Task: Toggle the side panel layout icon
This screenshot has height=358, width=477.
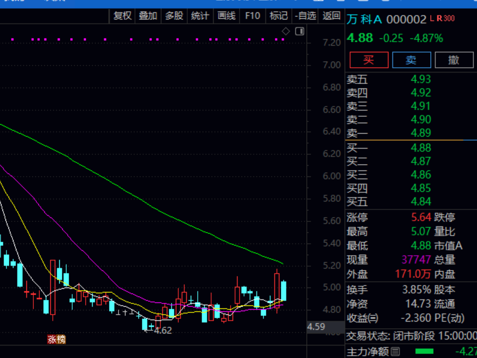Action: tap(299, 31)
